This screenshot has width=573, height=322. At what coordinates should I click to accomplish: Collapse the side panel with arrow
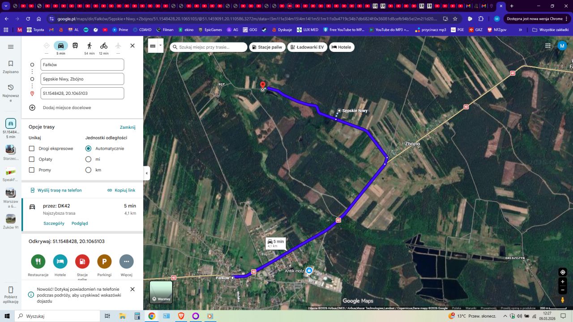[x=146, y=173]
